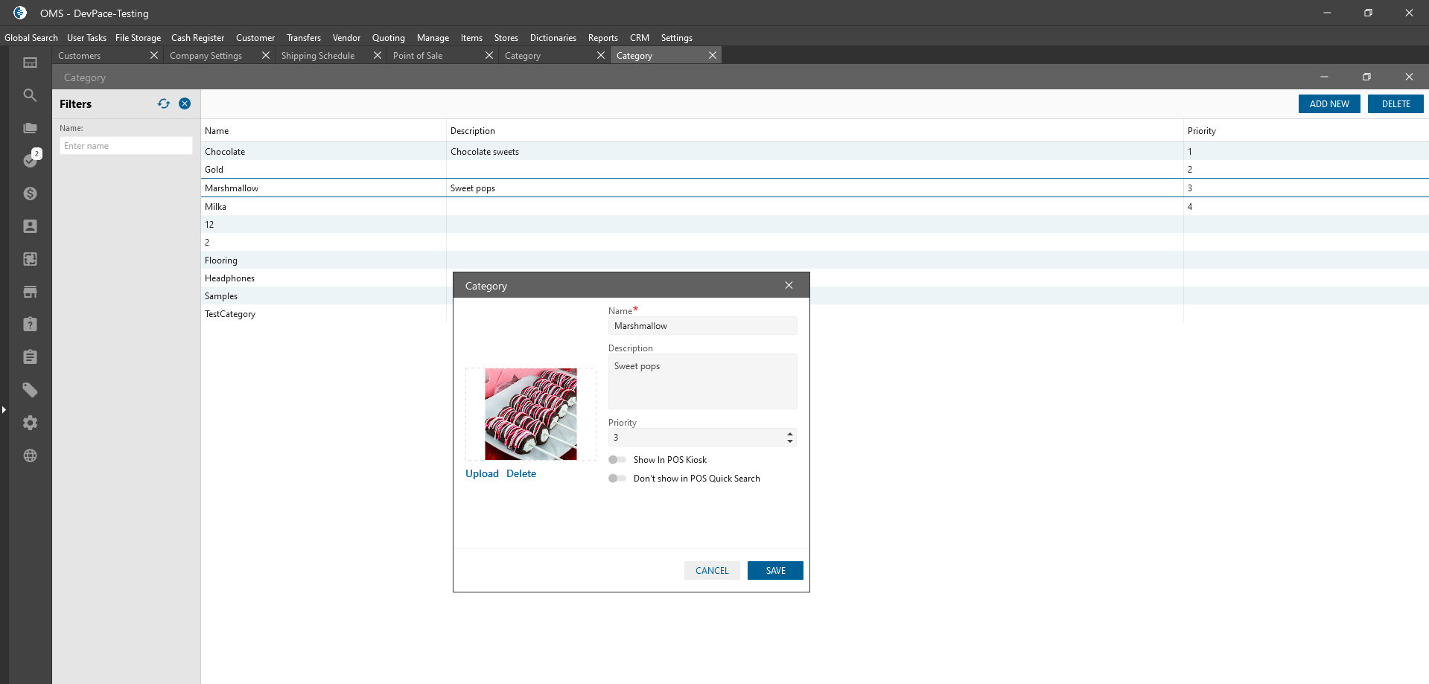
Task: Toggle Show In POS Kiosk switch
Action: click(617, 460)
